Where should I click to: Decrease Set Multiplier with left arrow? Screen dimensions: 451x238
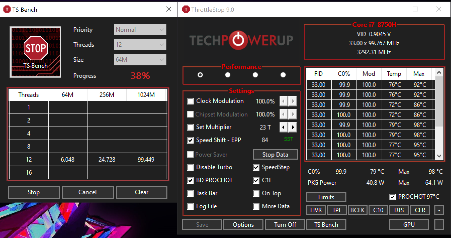(284, 127)
